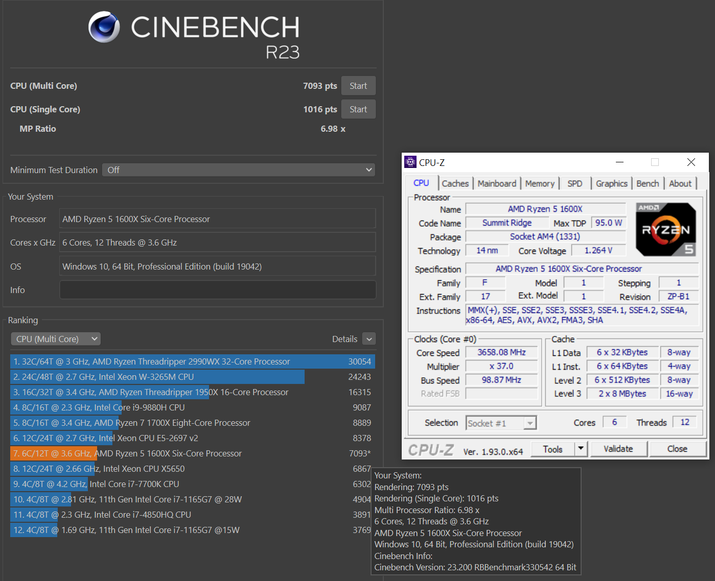Screen dimensions: 715x581
Task: Click the Details label in Ranking
Action: 345,339
